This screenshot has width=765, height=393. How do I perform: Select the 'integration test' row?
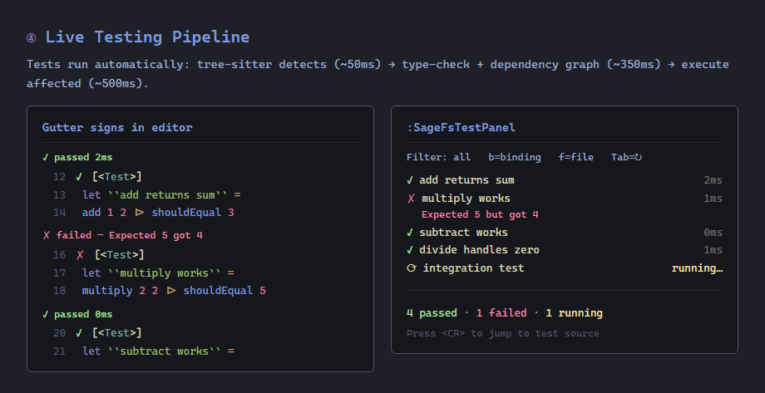click(565, 268)
